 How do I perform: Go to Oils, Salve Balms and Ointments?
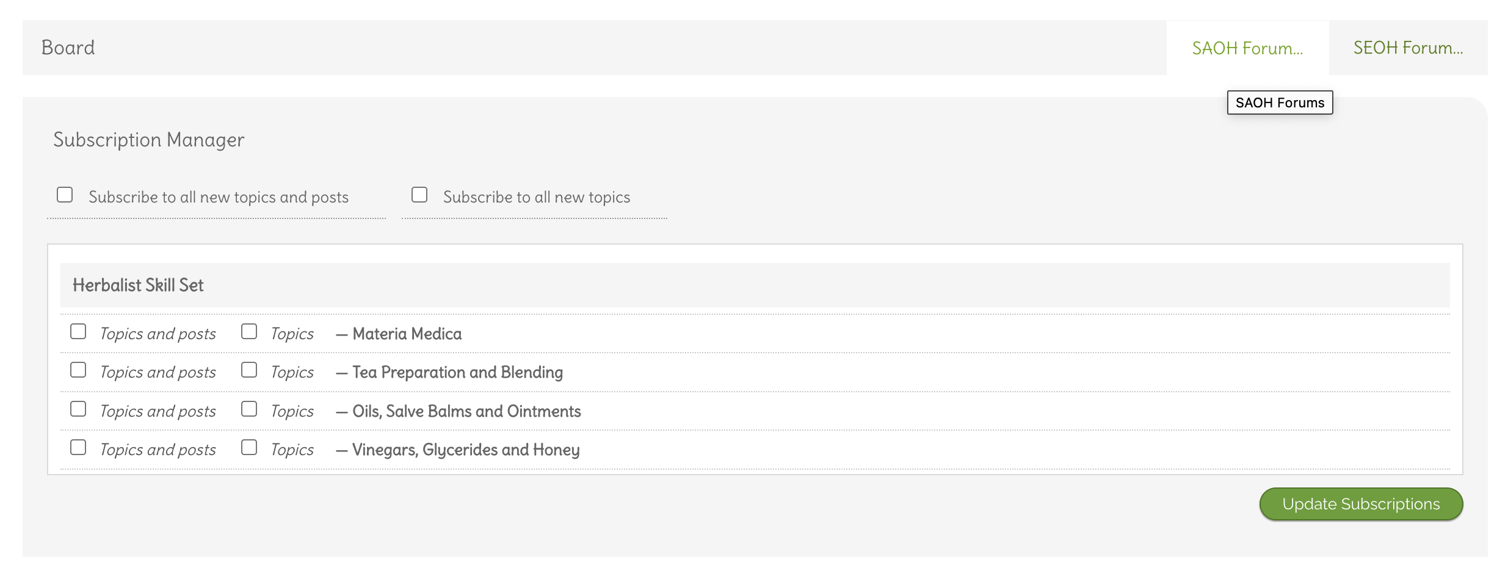[x=466, y=411]
